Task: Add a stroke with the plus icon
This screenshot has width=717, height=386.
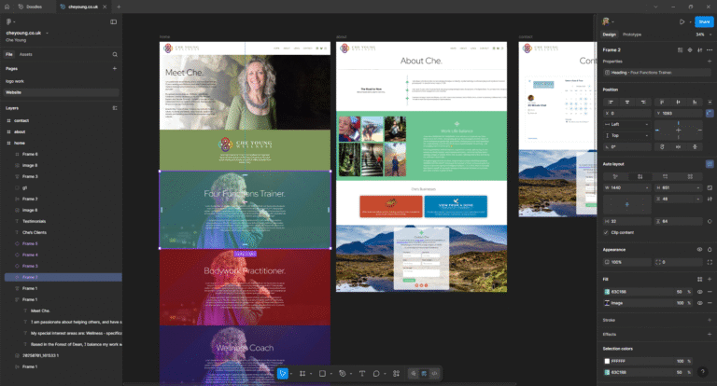Action: click(x=710, y=320)
